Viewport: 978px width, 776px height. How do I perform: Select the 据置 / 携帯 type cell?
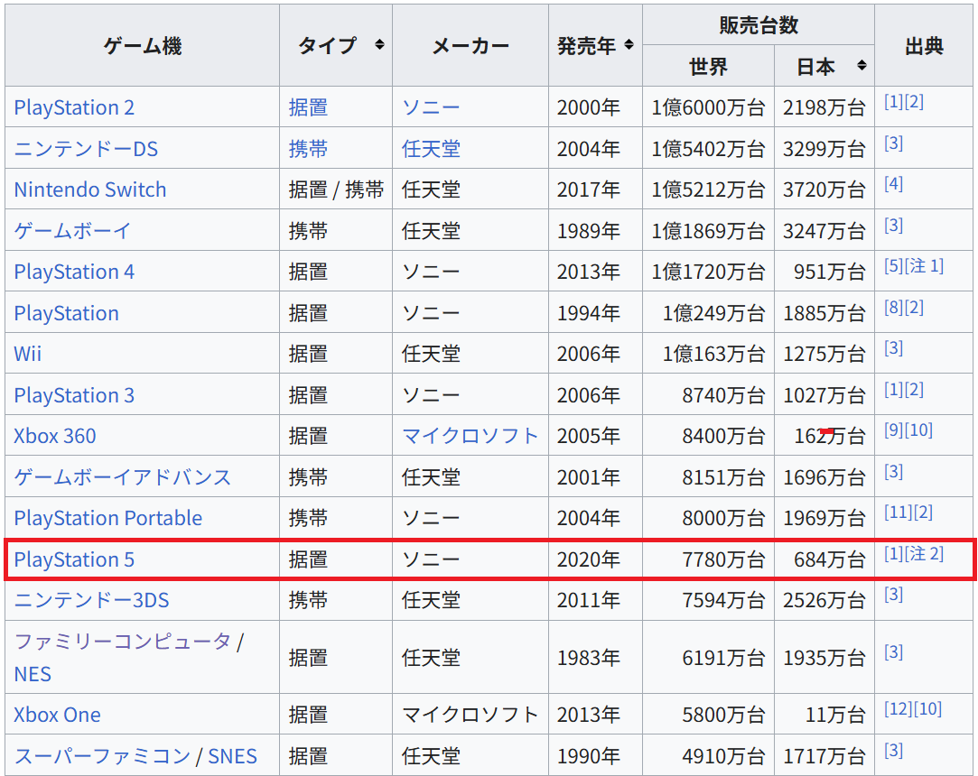click(x=336, y=189)
